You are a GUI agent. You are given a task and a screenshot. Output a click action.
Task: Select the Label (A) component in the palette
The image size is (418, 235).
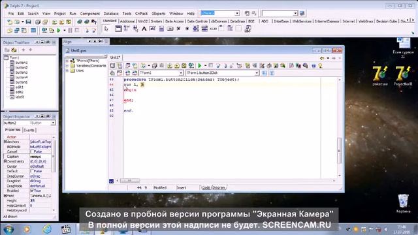[x=144, y=29]
